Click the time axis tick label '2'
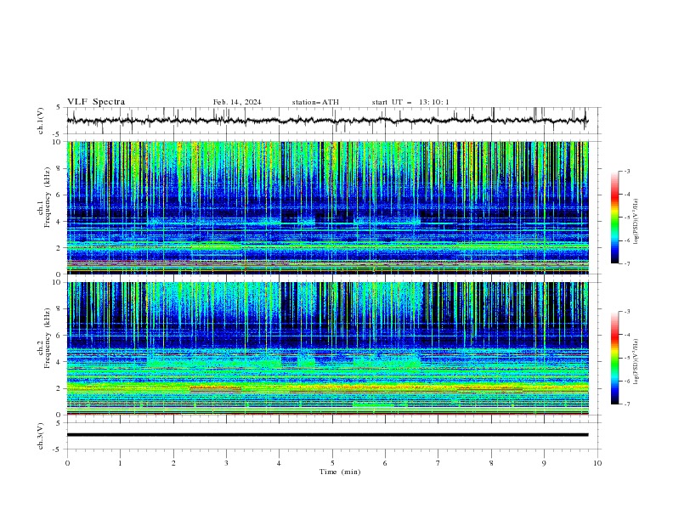Screen dimensions: 673x520 point(173,463)
